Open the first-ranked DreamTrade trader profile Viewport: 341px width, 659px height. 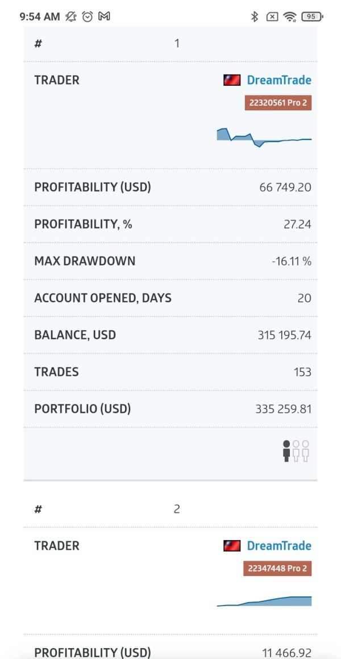point(279,80)
